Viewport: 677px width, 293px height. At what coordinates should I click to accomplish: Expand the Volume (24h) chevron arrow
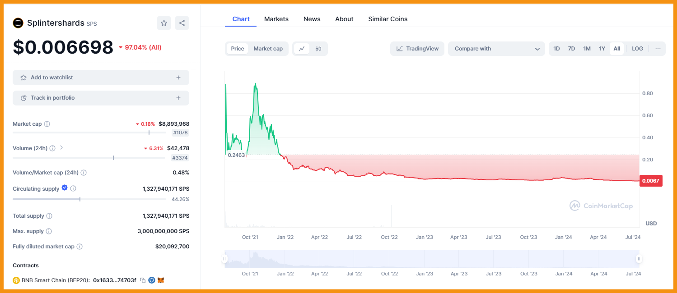coord(61,148)
